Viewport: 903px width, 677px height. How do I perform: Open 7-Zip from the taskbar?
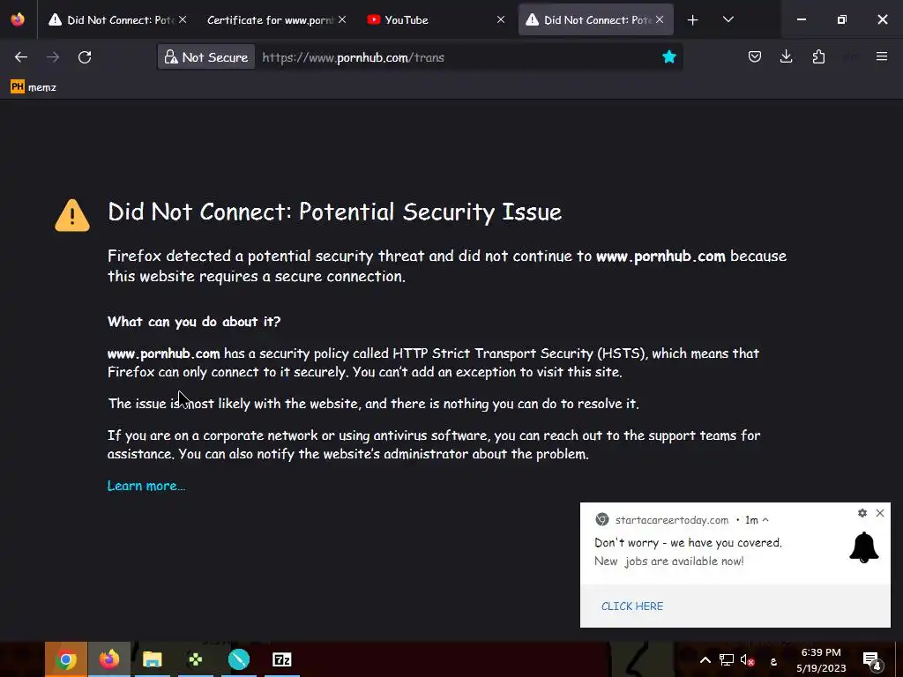pyautogui.click(x=281, y=659)
